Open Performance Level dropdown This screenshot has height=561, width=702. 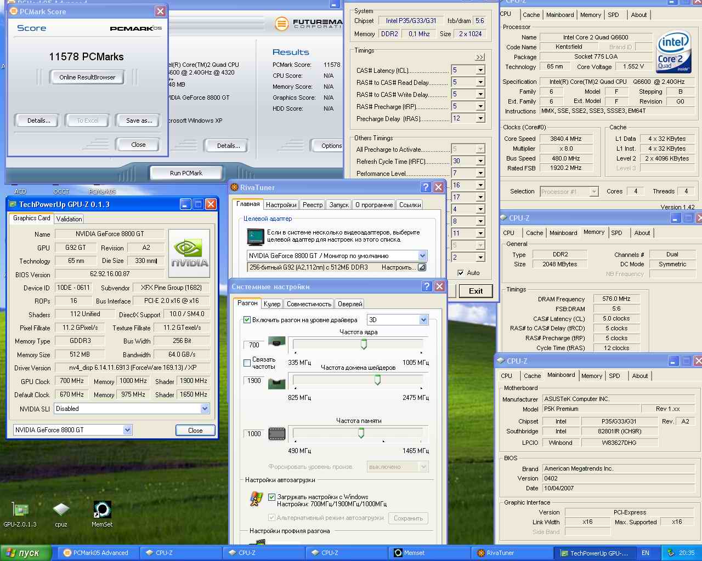[x=480, y=173]
